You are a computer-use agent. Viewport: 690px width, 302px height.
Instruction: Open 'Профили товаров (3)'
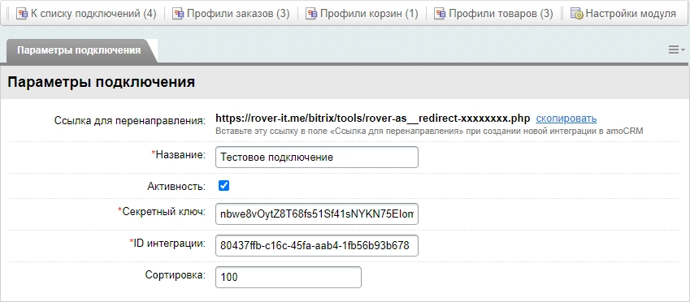(x=501, y=14)
